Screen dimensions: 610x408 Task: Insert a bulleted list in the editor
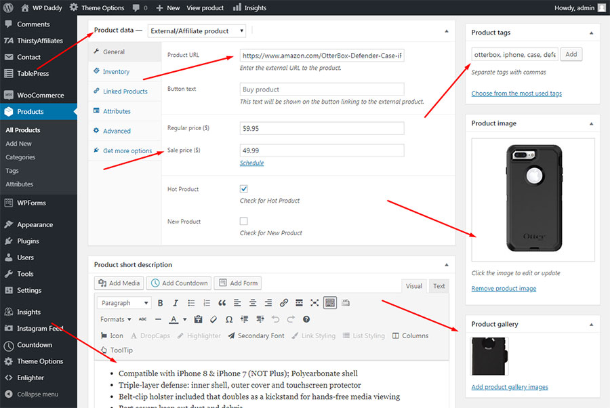[191, 303]
